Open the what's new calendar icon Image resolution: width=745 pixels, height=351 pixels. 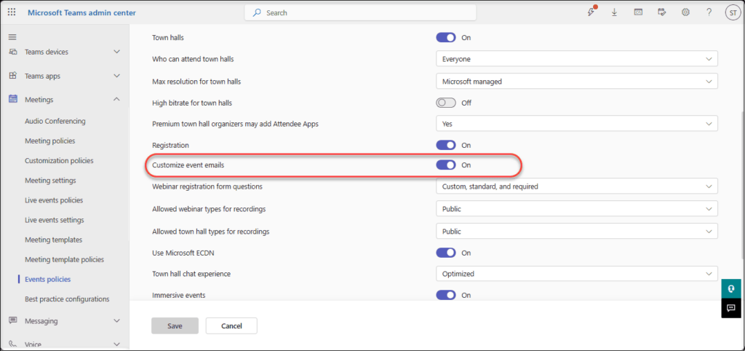click(x=661, y=12)
